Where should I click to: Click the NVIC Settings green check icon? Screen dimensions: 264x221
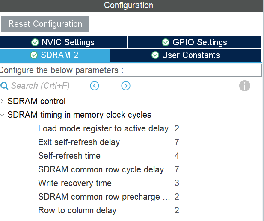click(x=35, y=42)
